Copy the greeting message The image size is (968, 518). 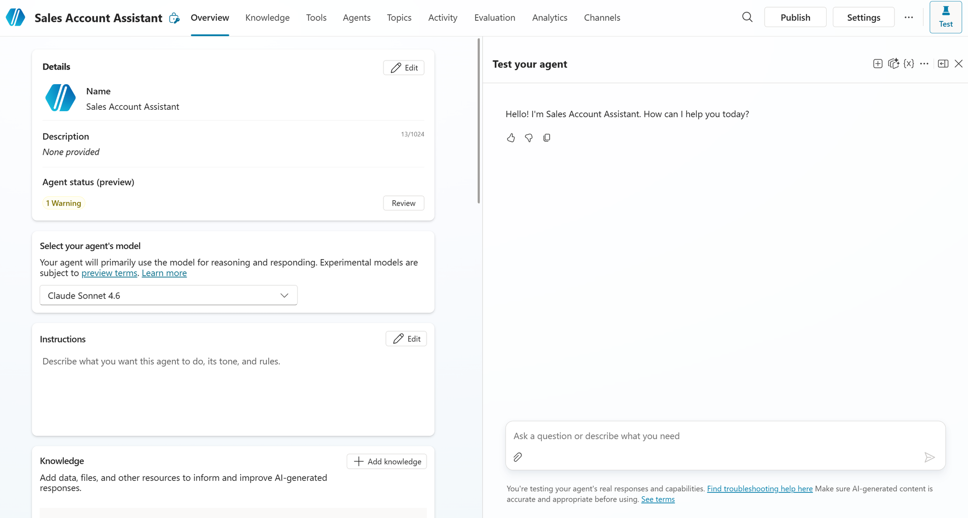point(547,138)
